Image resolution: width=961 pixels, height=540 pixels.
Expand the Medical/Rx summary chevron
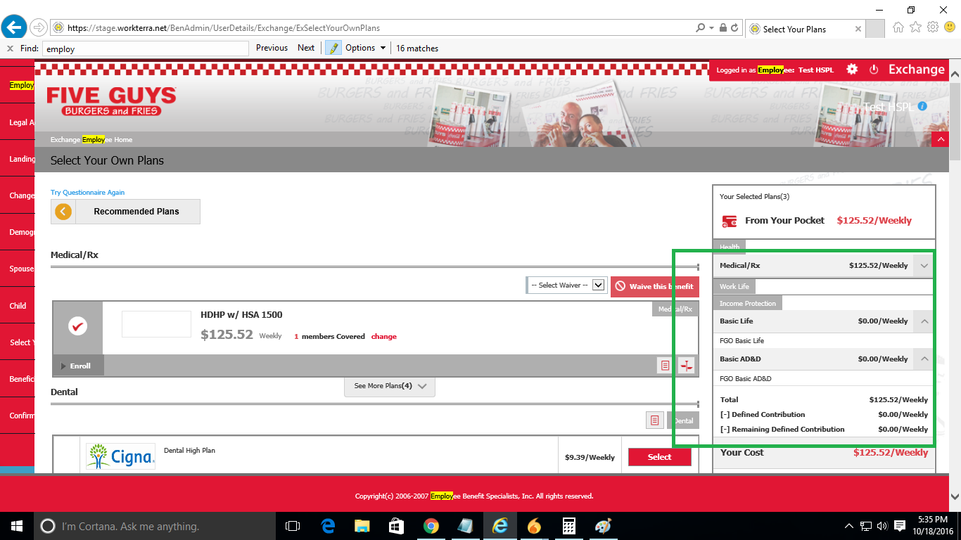tap(924, 266)
